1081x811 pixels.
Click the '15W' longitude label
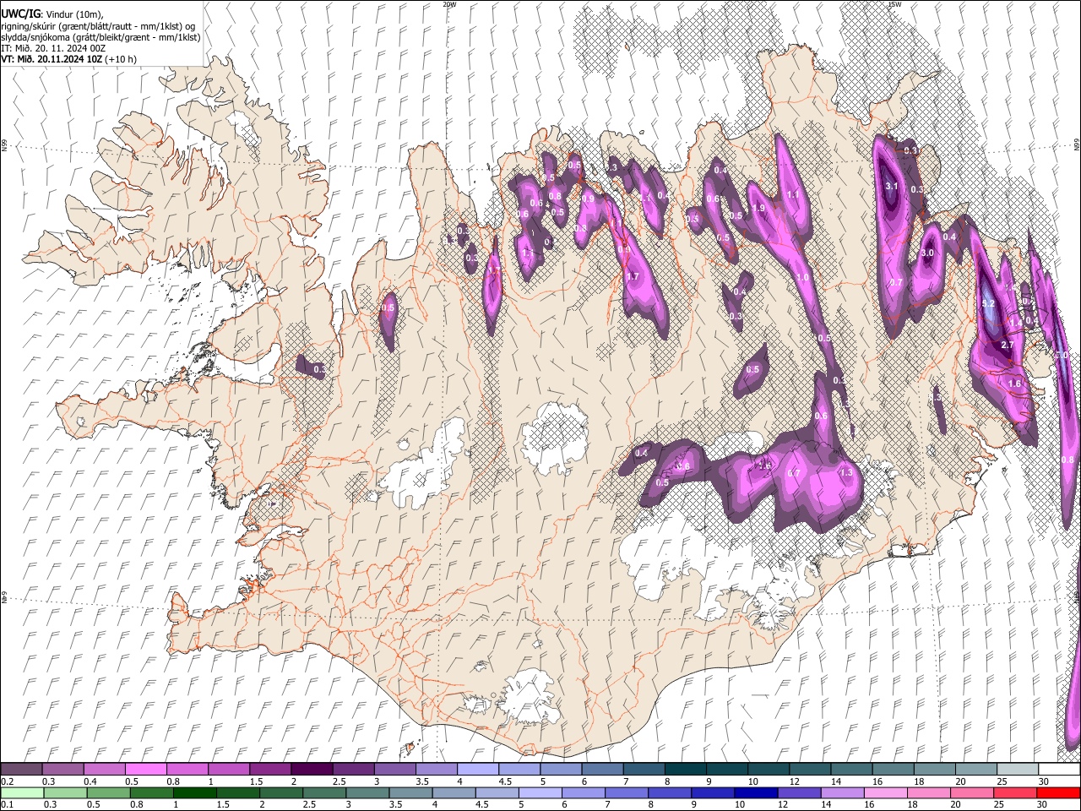click(x=895, y=4)
